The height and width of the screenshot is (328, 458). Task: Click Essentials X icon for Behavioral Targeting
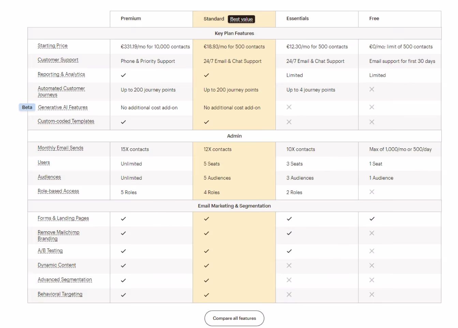(x=289, y=295)
